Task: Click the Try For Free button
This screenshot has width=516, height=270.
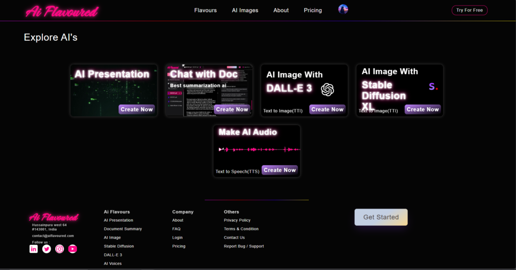Action: [x=469, y=10]
